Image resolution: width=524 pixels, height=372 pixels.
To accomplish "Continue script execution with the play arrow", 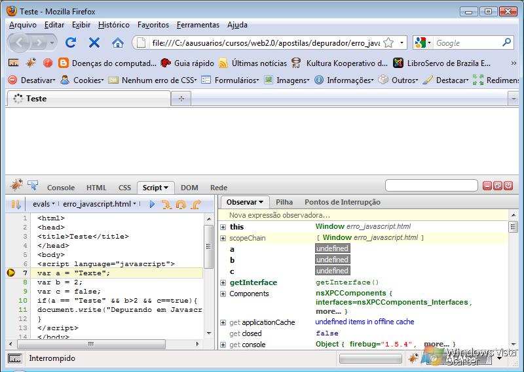I will (x=152, y=204).
